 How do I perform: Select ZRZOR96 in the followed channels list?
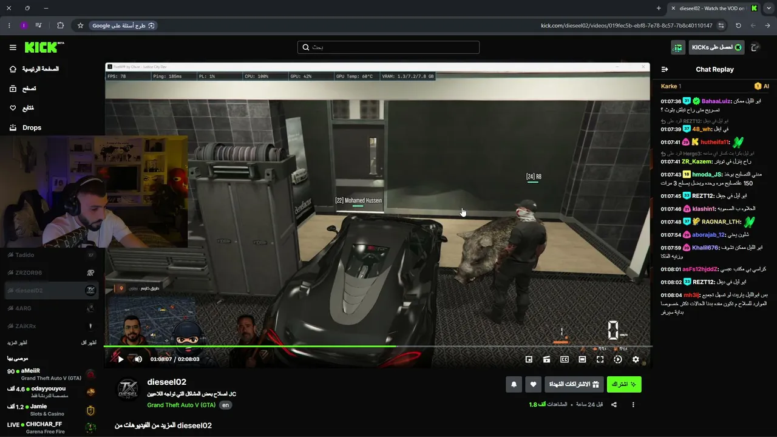click(51, 273)
